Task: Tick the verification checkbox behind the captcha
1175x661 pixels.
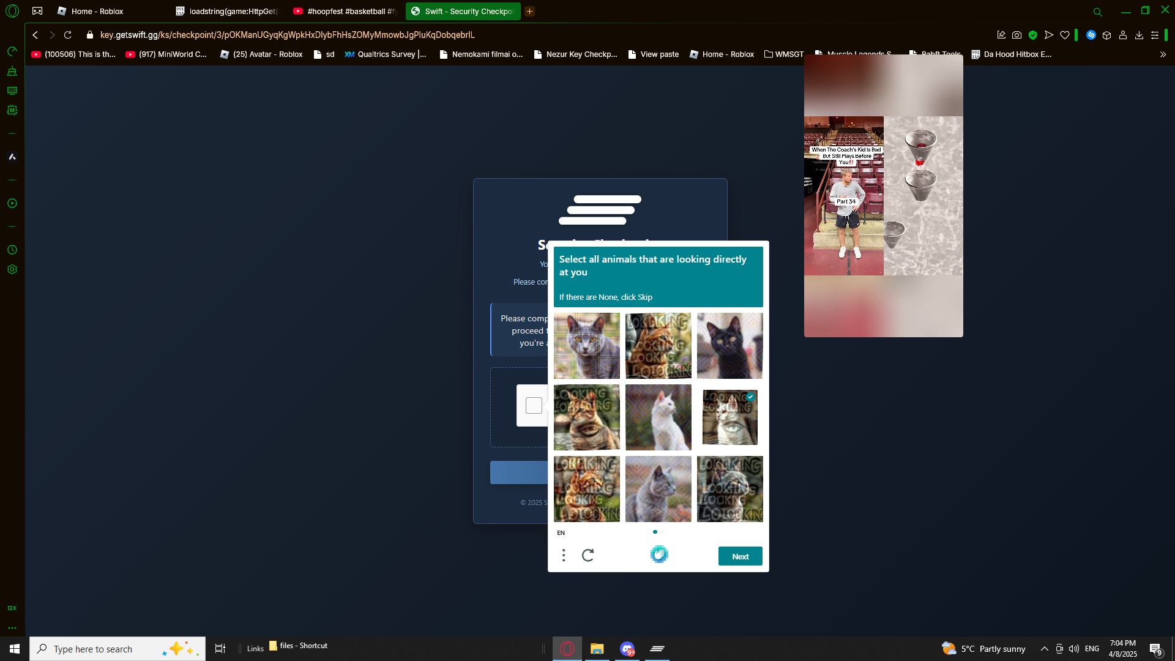Action: tap(534, 405)
